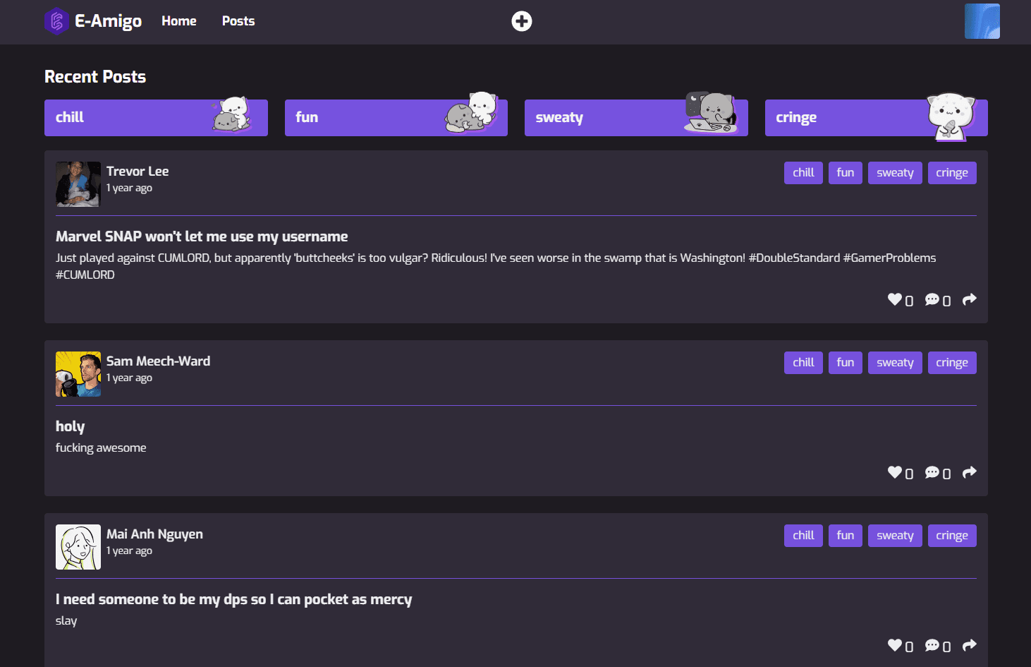Go to Posts in navigation bar
Image resolution: width=1031 pixels, height=667 pixels.
[238, 21]
